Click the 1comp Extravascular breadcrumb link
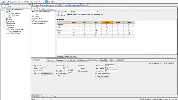This screenshot has width=178, height=100. click(x=71, y=5)
